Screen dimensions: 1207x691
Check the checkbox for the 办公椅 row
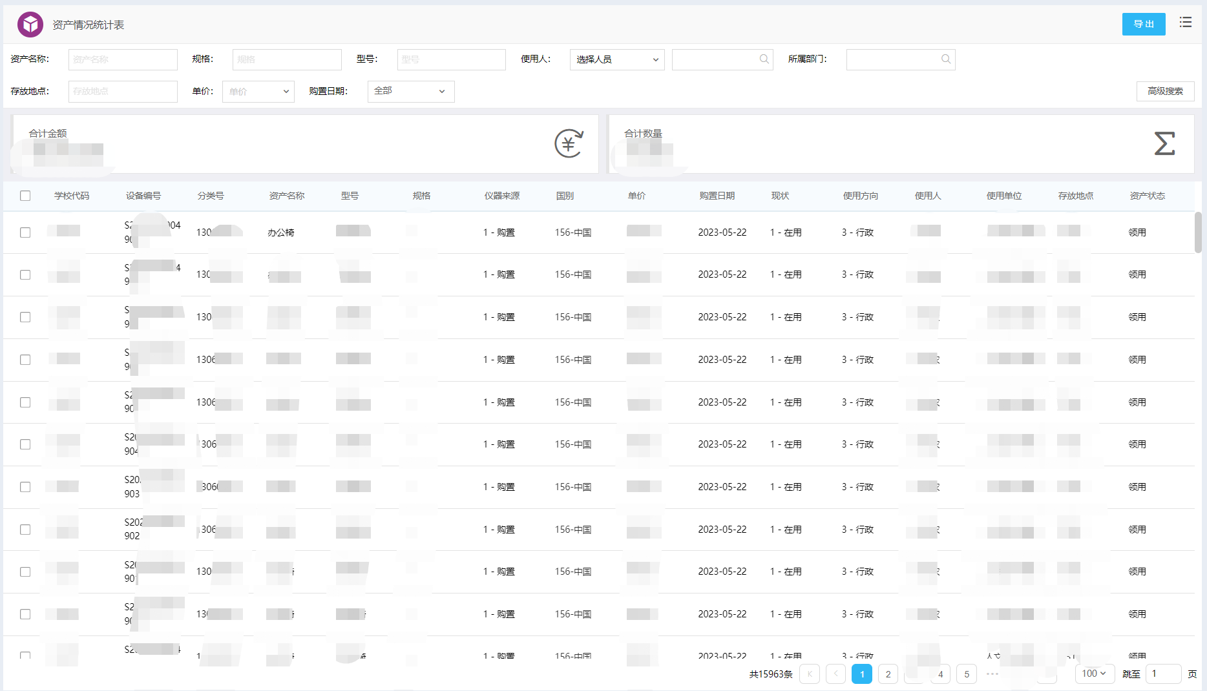[25, 232]
